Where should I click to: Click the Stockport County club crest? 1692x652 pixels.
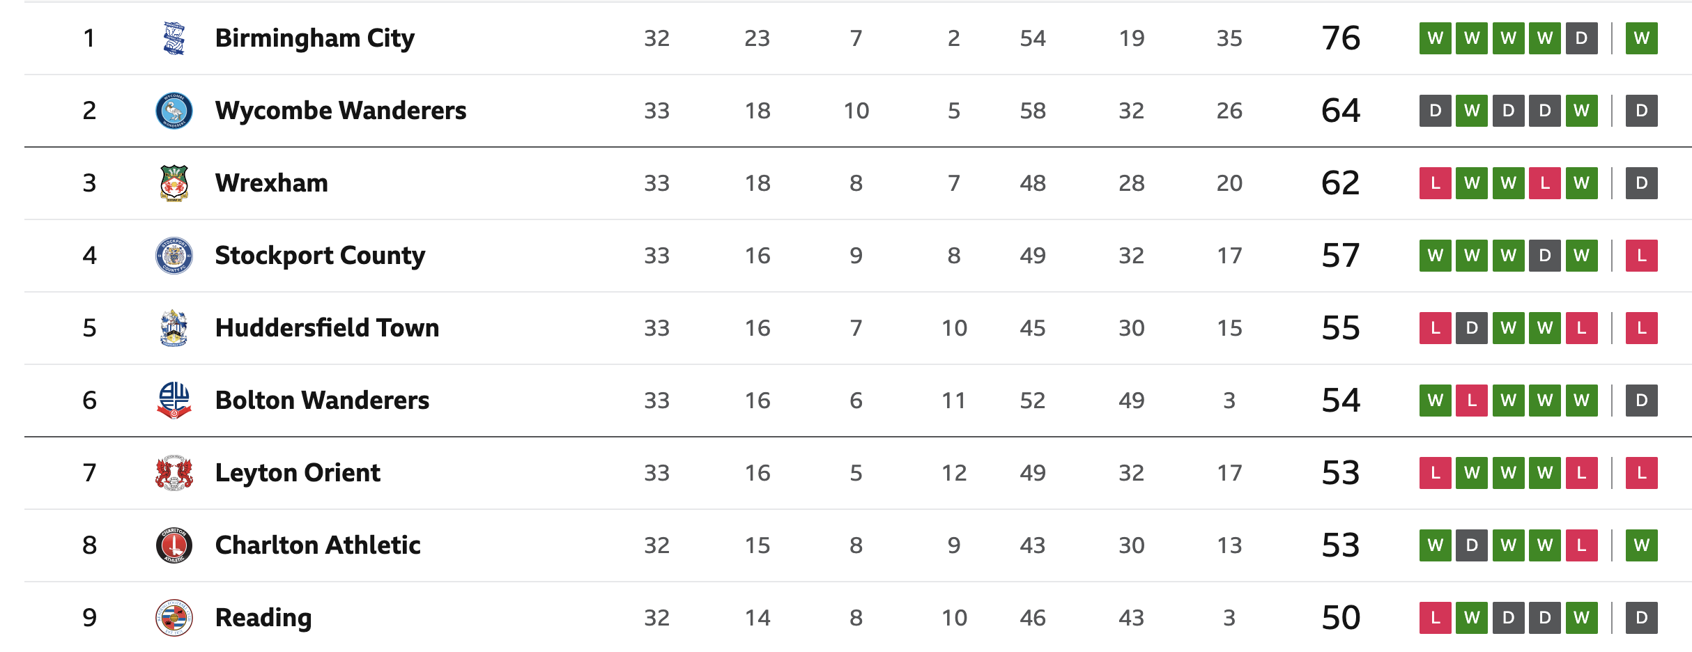click(174, 256)
